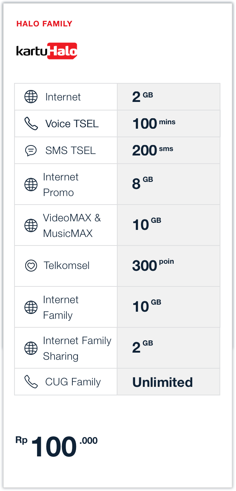
Task: Click the phone icon beside Voice TSEL
Action: [x=31, y=123]
